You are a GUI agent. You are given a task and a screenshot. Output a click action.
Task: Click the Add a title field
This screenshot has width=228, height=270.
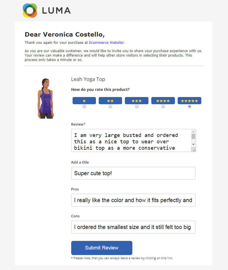133,173
